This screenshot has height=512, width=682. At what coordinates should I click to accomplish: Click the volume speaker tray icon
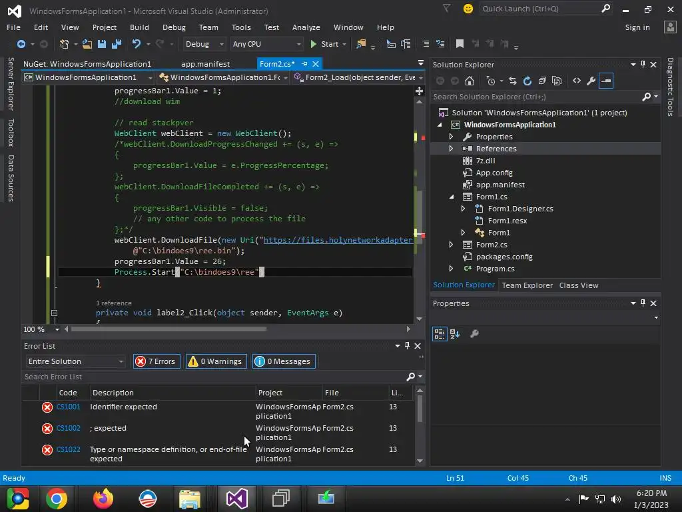tap(616, 499)
